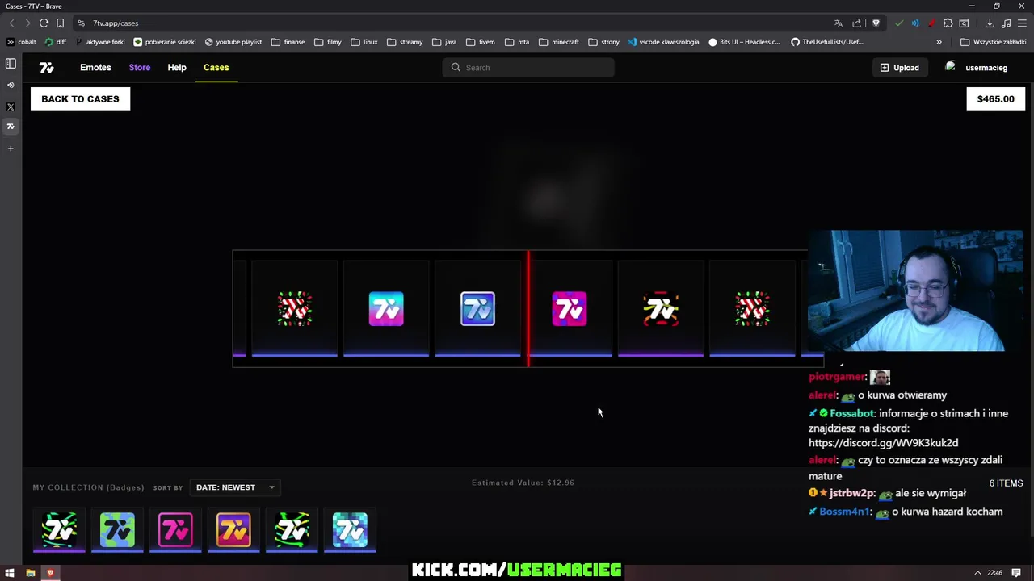Screen dimensions: 1034x581
Task: Select the globe-pattern 7TV badge in collection
Action: [117, 530]
